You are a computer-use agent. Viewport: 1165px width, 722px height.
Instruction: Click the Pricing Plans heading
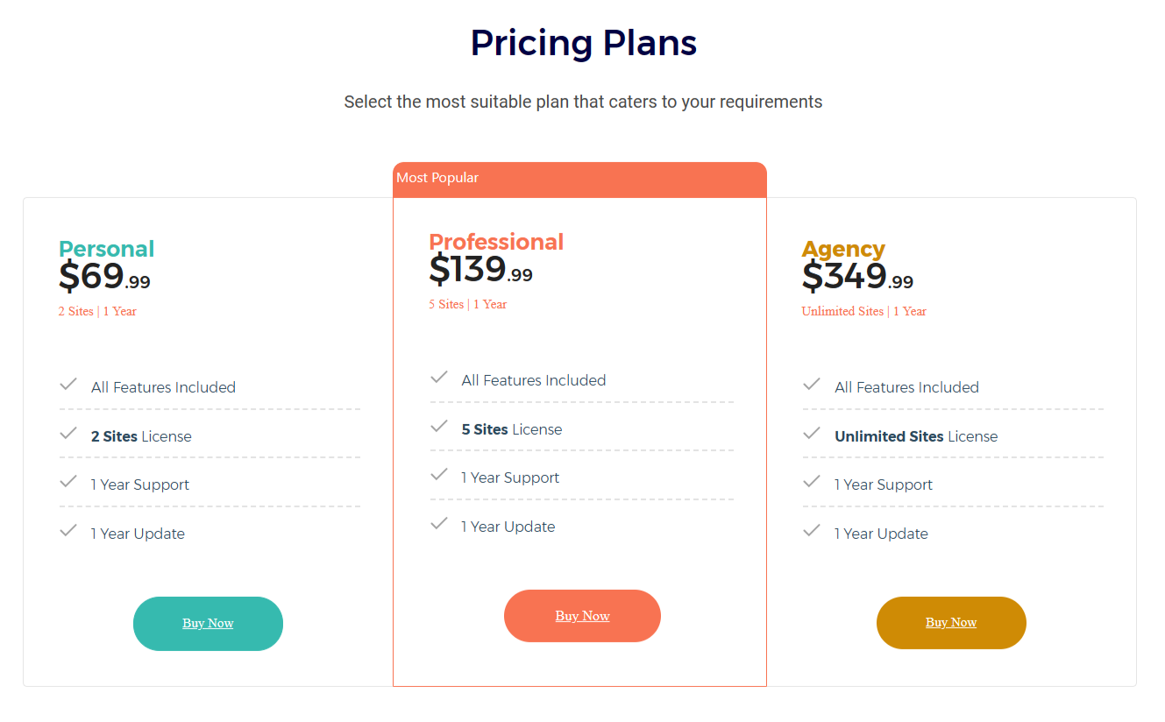pyautogui.click(x=584, y=43)
